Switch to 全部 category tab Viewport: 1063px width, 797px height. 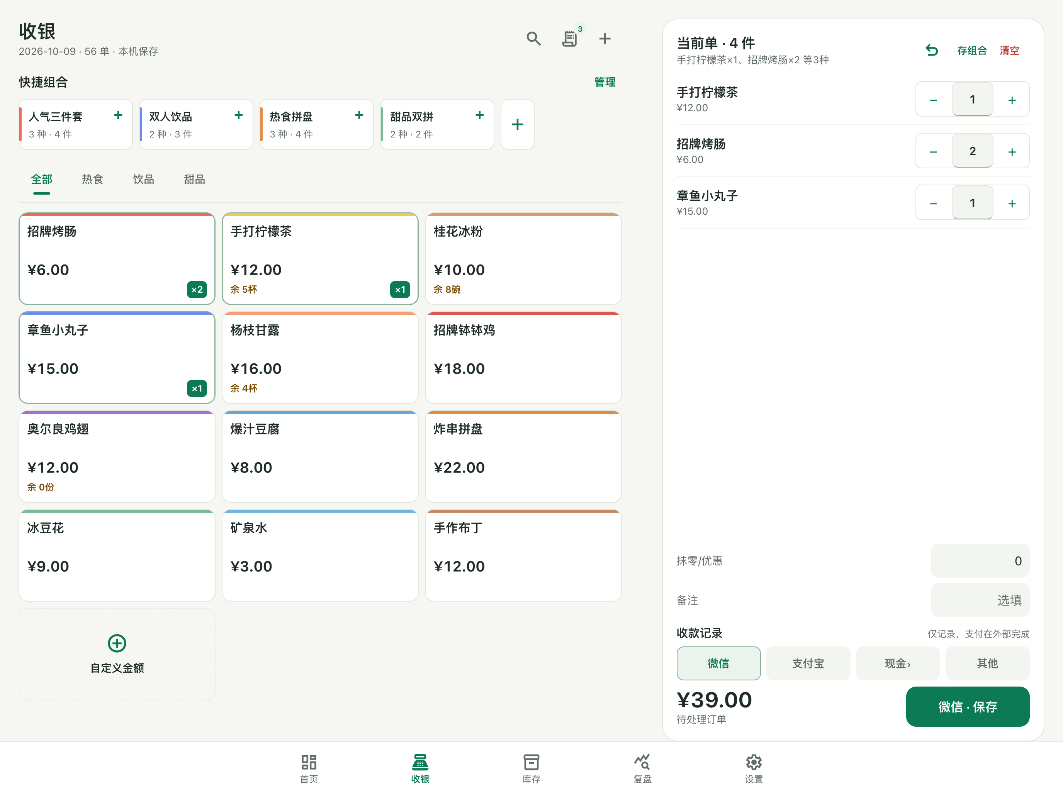42,180
